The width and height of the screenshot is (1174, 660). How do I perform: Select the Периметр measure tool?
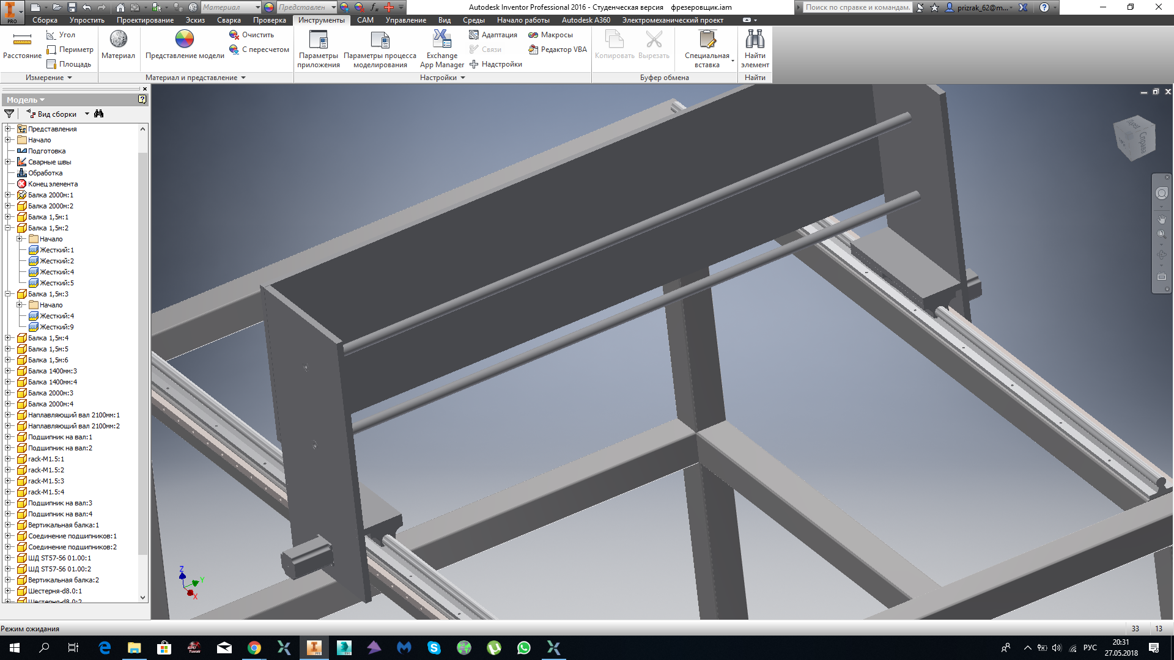[70, 50]
